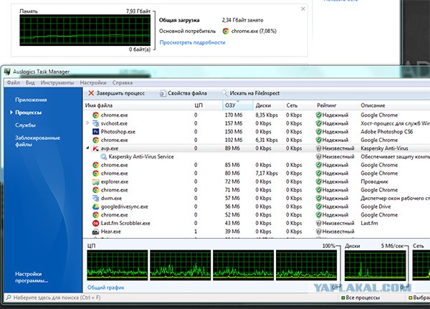
Task: Select the 'Adobe Photoshop CS6' description cell
Action: (387, 132)
